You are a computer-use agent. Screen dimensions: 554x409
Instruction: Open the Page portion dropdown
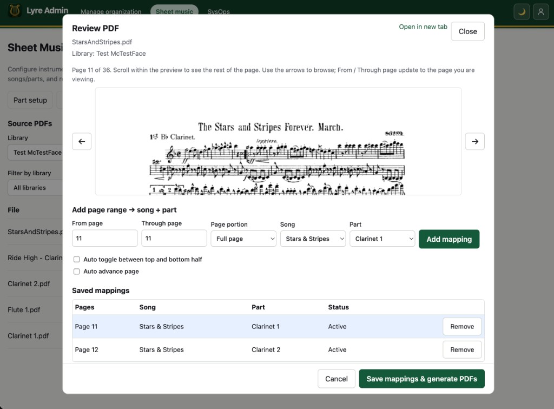pyautogui.click(x=243, y=239)
